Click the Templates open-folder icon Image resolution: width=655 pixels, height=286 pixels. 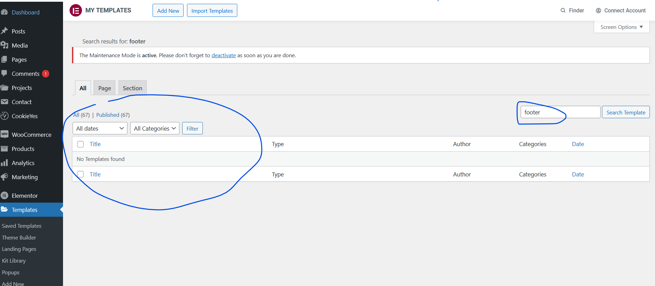tap(4, 209)
